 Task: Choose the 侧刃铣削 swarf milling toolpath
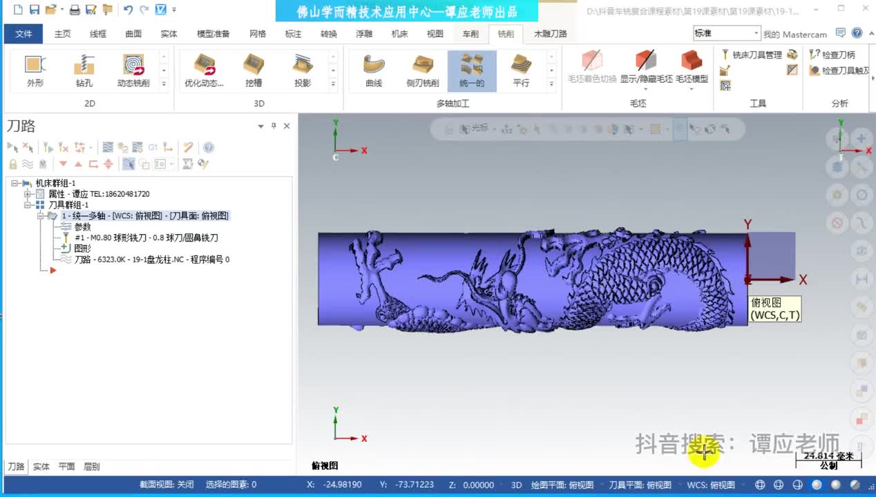point(423,72)
